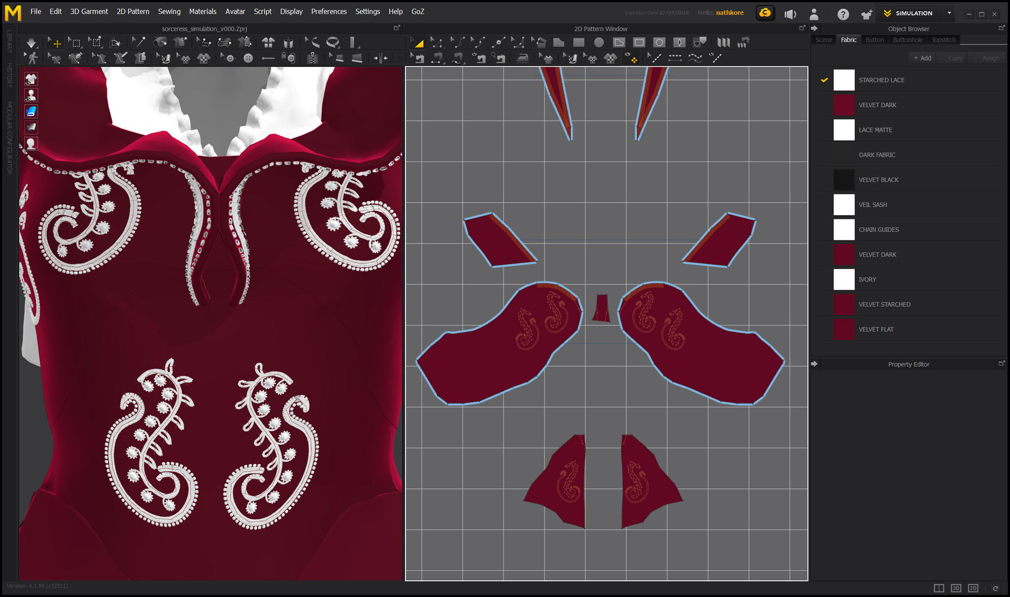
Task: Open the SIMULATION mode dropdown
Action: [950, 13]
